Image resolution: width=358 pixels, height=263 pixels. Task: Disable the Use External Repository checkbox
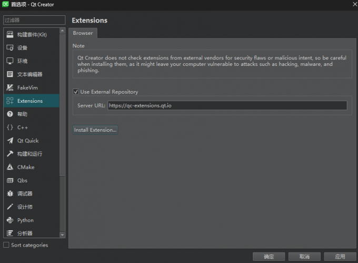point(76,92)
